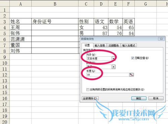Select the cell with name 张伟
168x124 pixels.
20,33
